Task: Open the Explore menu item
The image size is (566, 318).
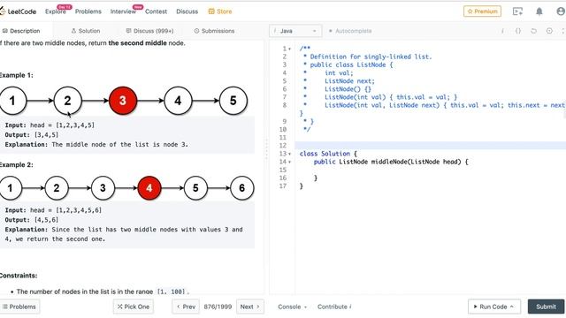Action: pyautogui.click(x=55, y=11)
